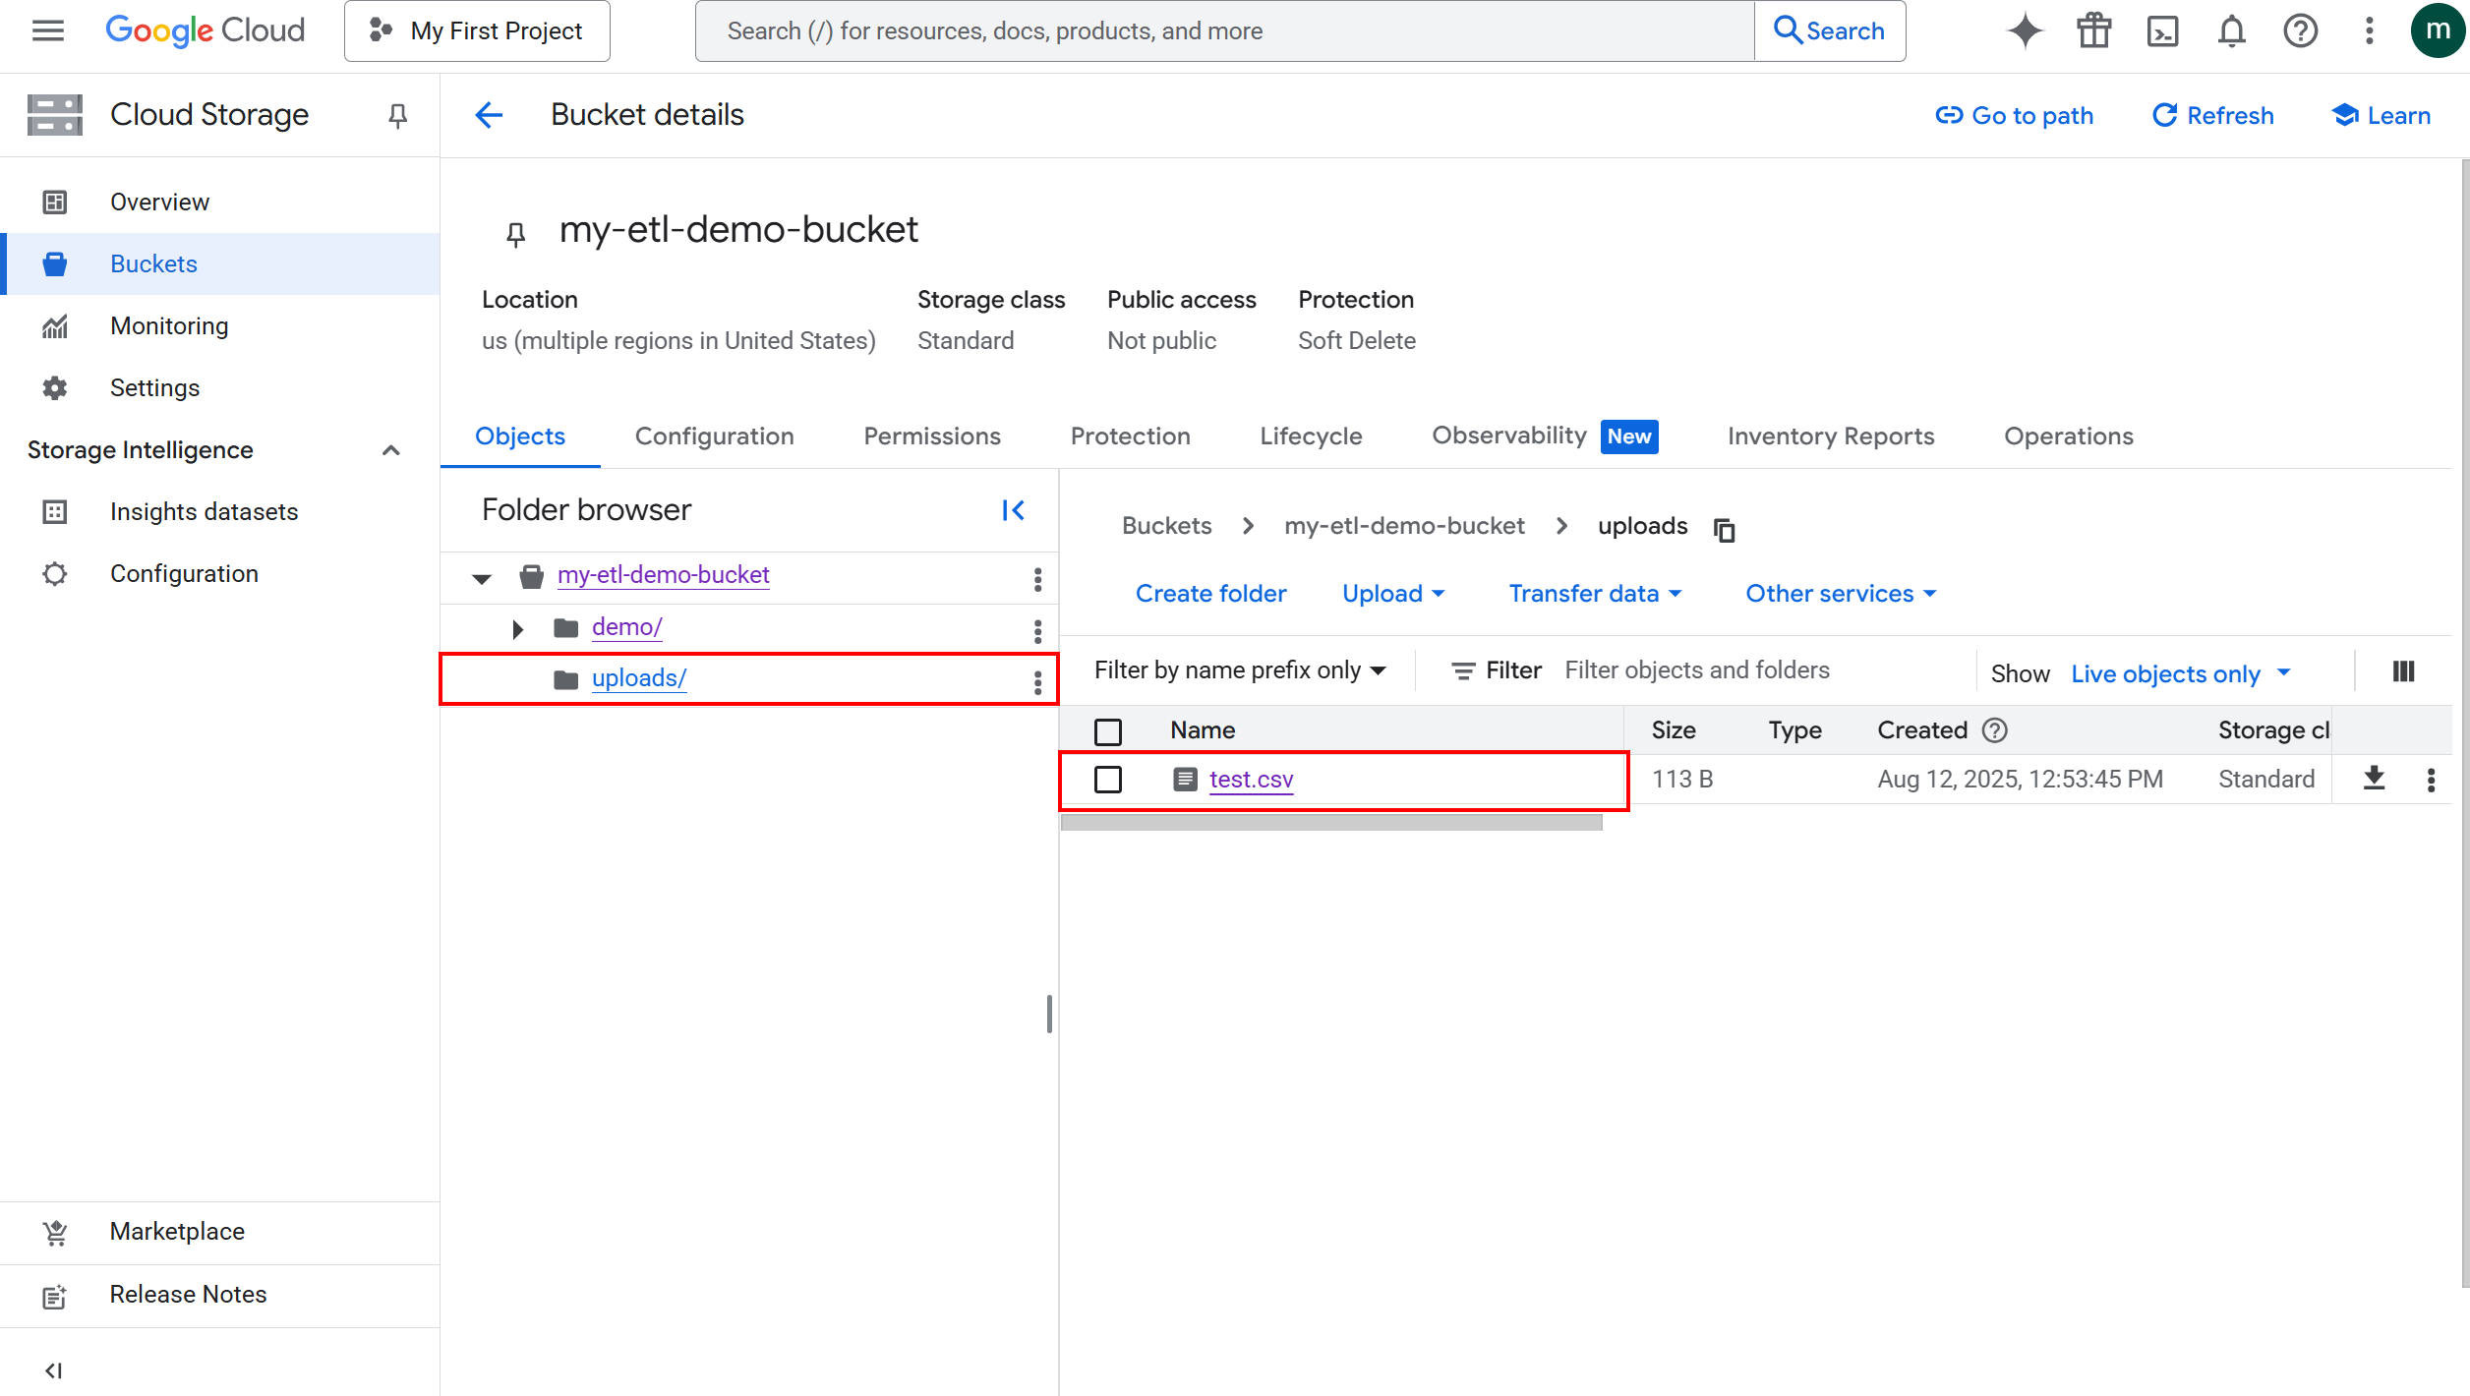Copy the uploads folder path
The width and height of the screenshot is (2470, 1396).
[x=1724, y=529]
